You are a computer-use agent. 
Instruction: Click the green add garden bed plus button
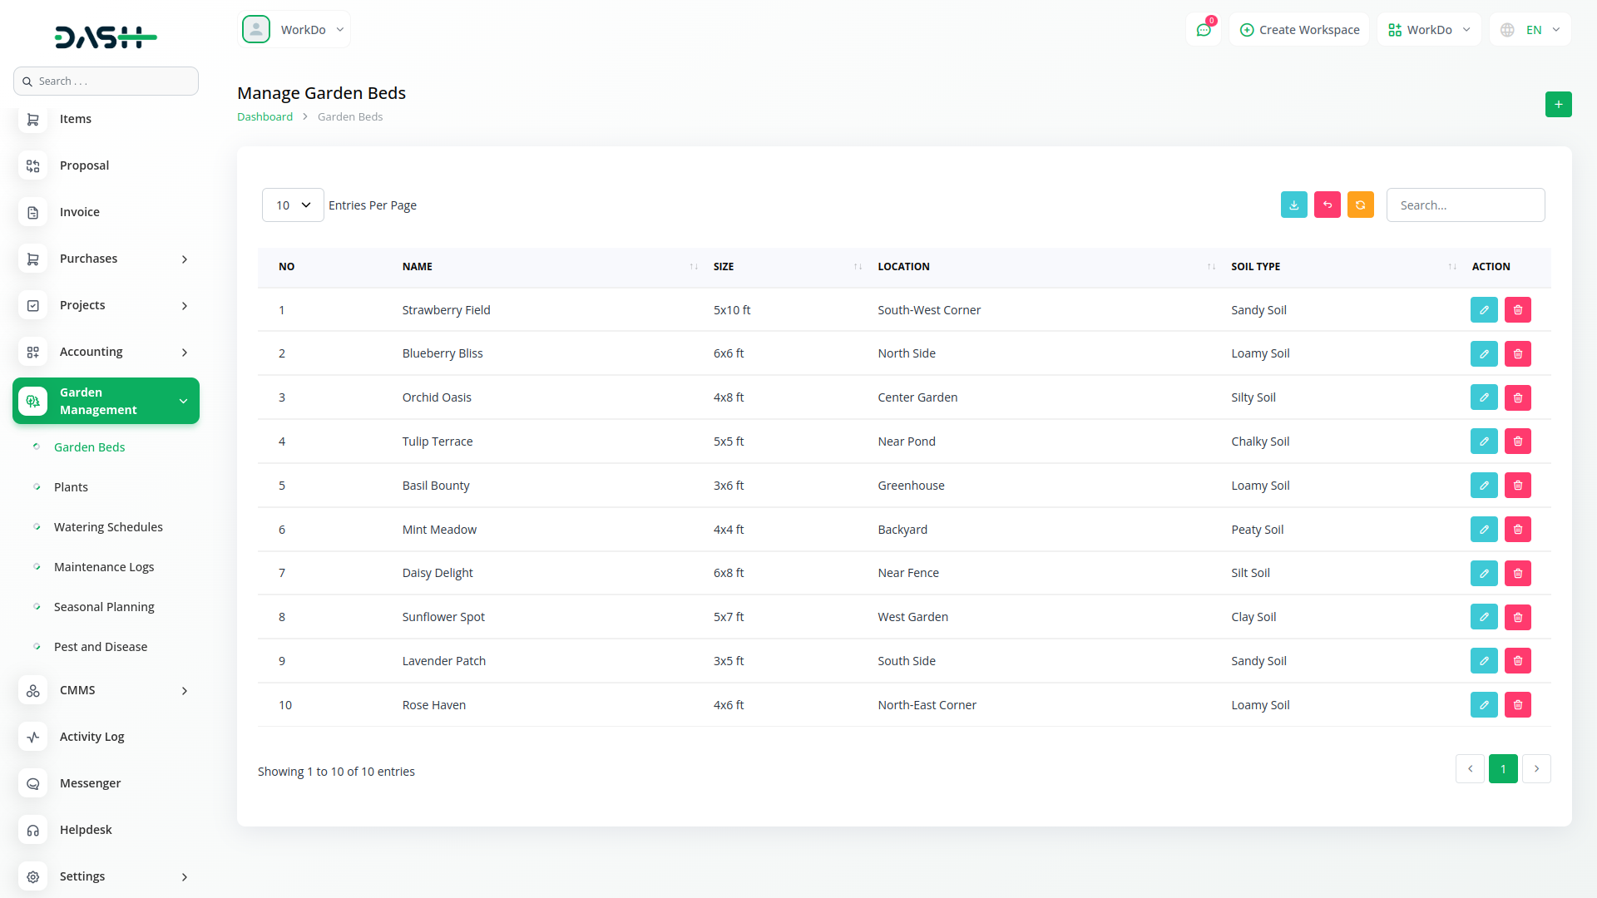(1558, 105)
